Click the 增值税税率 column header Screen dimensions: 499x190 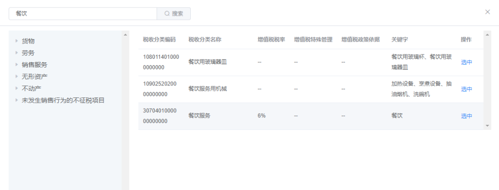(x=272, y=39)
